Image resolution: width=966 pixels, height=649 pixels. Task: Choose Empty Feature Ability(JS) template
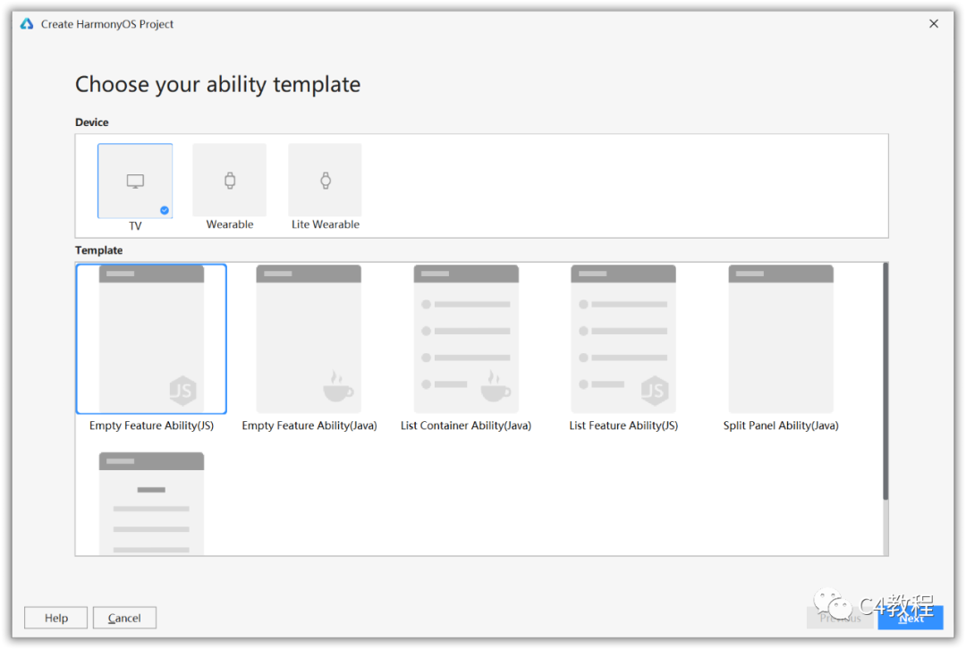click(151, 339)
